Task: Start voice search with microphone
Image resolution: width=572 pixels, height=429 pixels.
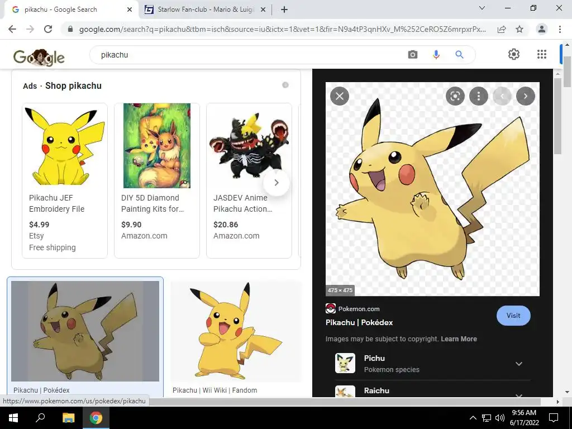Action: (436, 55)
